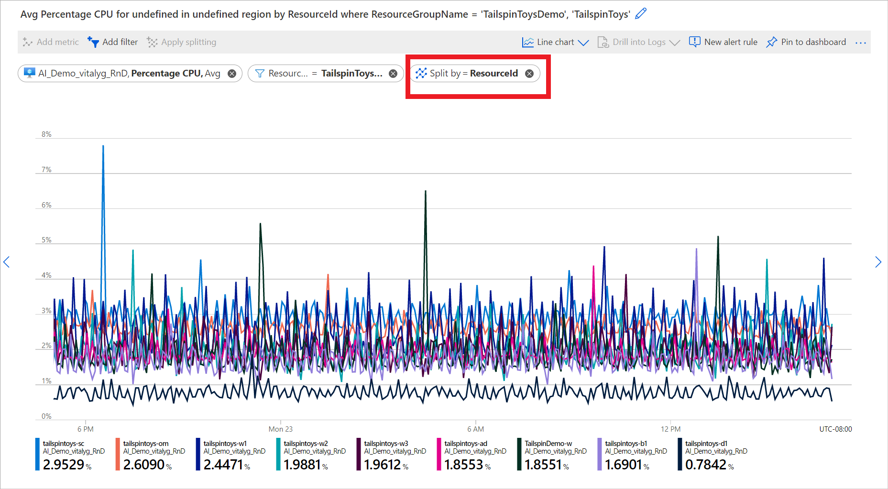
Task: Open the Line chart type dropdown
Action: click(584, 42)
